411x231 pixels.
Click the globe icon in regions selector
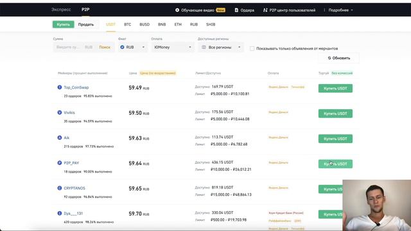[x=204, y=47]
